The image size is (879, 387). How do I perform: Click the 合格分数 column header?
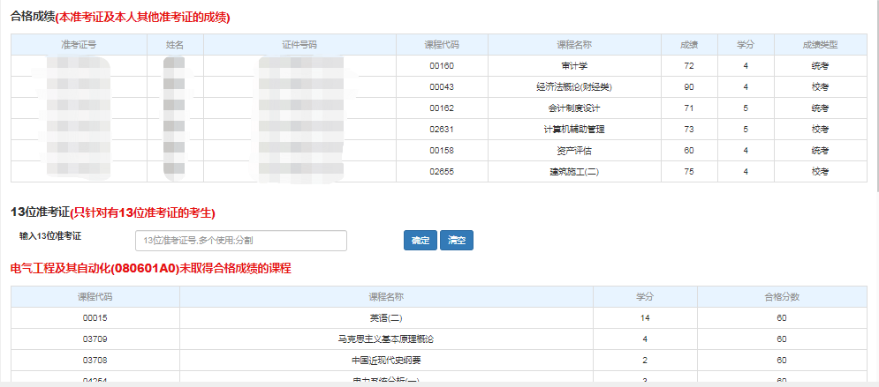pos(781,297)
